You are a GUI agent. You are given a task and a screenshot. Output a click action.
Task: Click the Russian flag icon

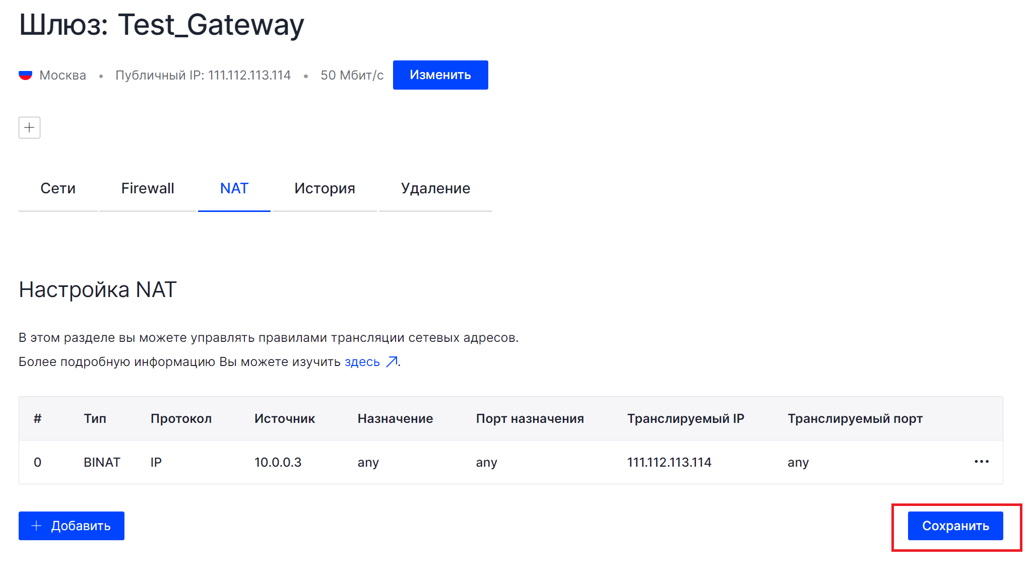point(26,75)
